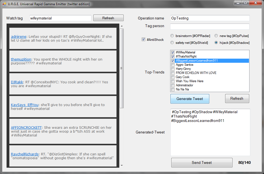Choose the safety net [#OpShield] radio option

pos(172,42)
